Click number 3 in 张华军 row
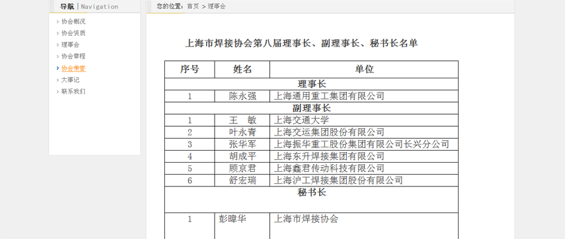Image resolution: width=565 pixels, height=239 pixels. tap(190, 144)
